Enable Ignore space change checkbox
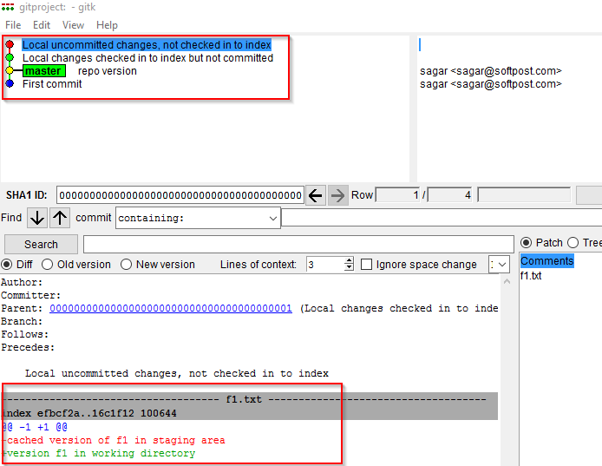 [x=367, y=265]
